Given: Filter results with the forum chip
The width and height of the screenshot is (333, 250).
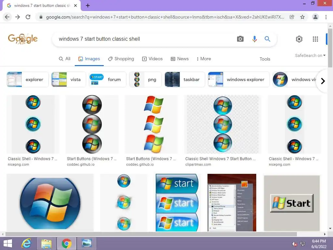Looking at the screenshot, I should 107,79.
